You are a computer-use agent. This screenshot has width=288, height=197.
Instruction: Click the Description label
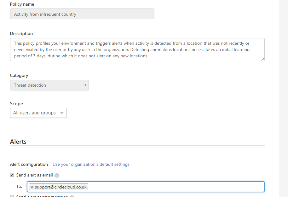pyautogui.click(x=21, y=33)
